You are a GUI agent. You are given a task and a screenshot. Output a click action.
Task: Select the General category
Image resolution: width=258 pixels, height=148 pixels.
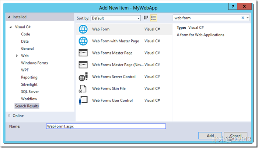27,49
